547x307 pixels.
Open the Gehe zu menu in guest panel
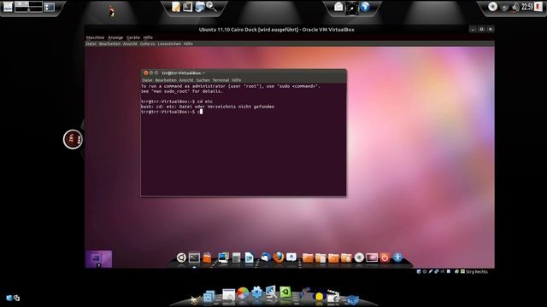(148, 43)
